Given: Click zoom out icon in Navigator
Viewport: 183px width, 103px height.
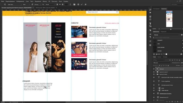Looking at the screenshot, I should [x=159, y=29].
